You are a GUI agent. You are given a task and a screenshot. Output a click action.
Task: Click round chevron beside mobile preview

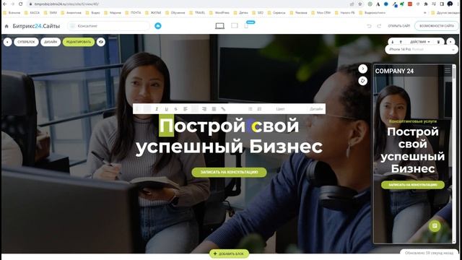pos(362,69)
